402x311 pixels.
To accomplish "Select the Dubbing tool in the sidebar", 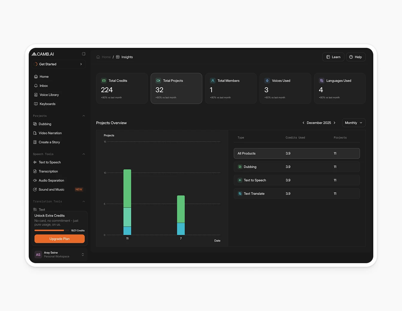I will click(x=45, y=124).
